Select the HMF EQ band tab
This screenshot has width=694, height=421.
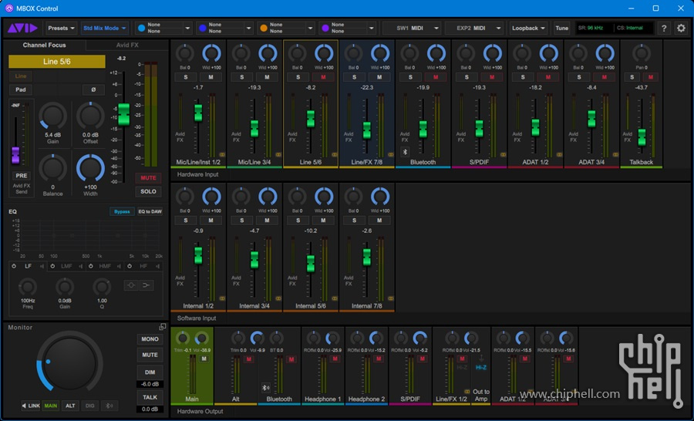pyautogui.click(x=105, y=266)
